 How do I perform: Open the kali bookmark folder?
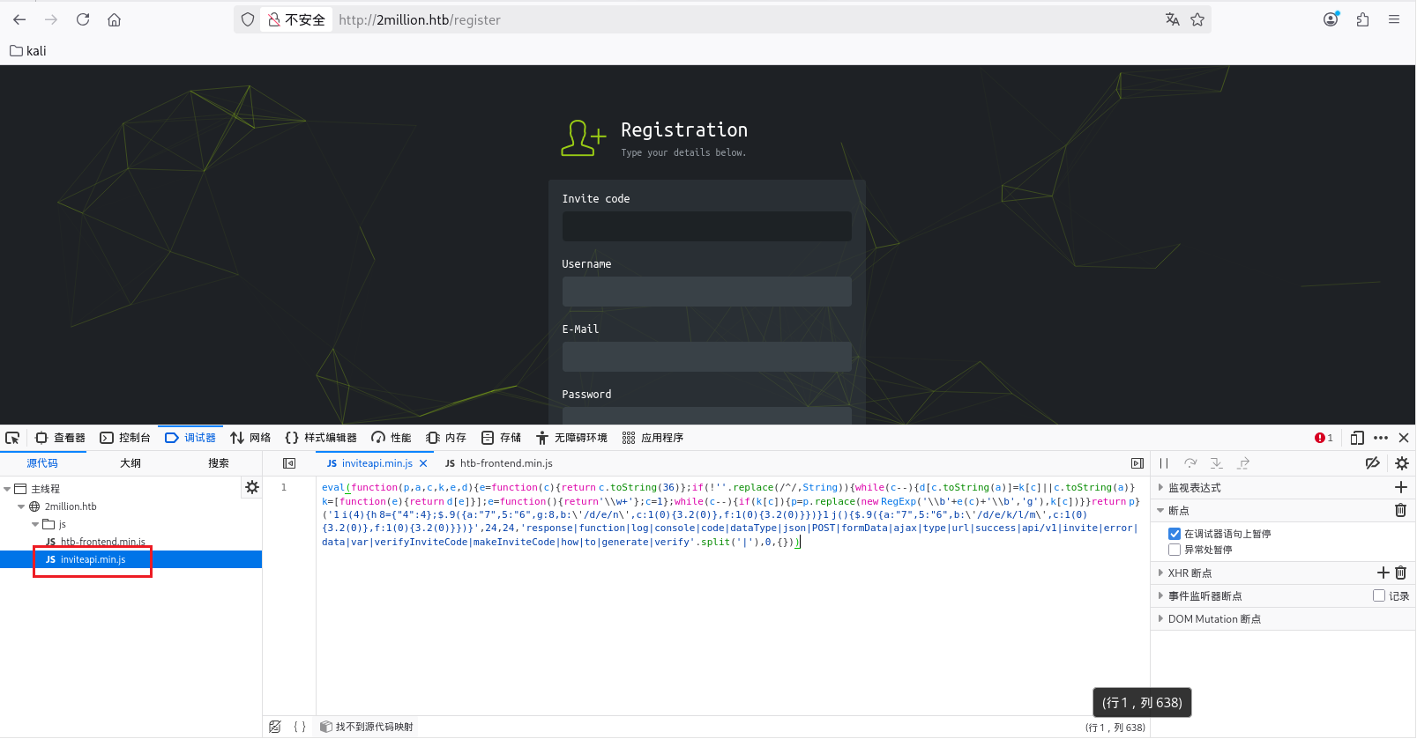[28, 51]
